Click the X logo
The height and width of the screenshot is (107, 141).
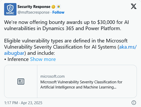tap(134, 6)
